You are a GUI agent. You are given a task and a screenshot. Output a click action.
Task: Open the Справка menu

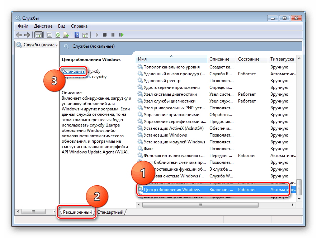[x=79, y=26]
